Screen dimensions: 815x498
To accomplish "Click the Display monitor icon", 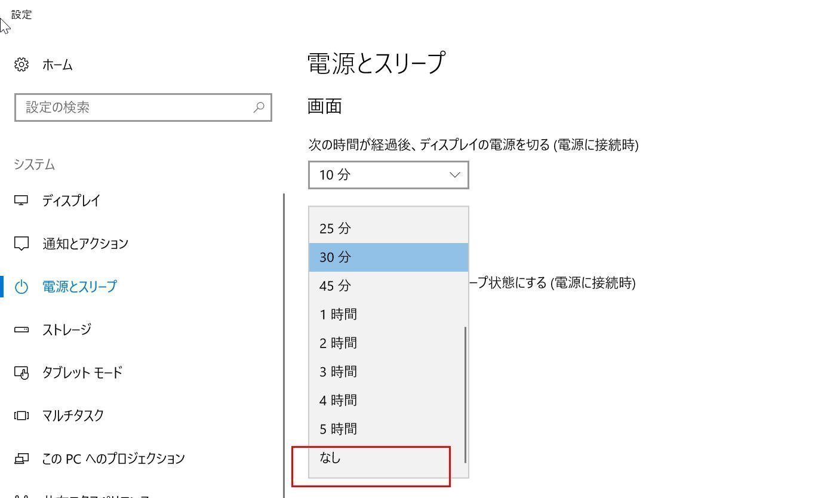I will (21, 201).
